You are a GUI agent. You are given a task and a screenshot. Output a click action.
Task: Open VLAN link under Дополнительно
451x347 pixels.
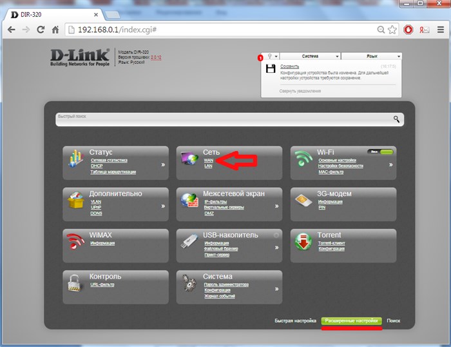coord(96,202)
